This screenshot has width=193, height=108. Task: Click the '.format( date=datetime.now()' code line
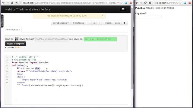coord(50,85)
